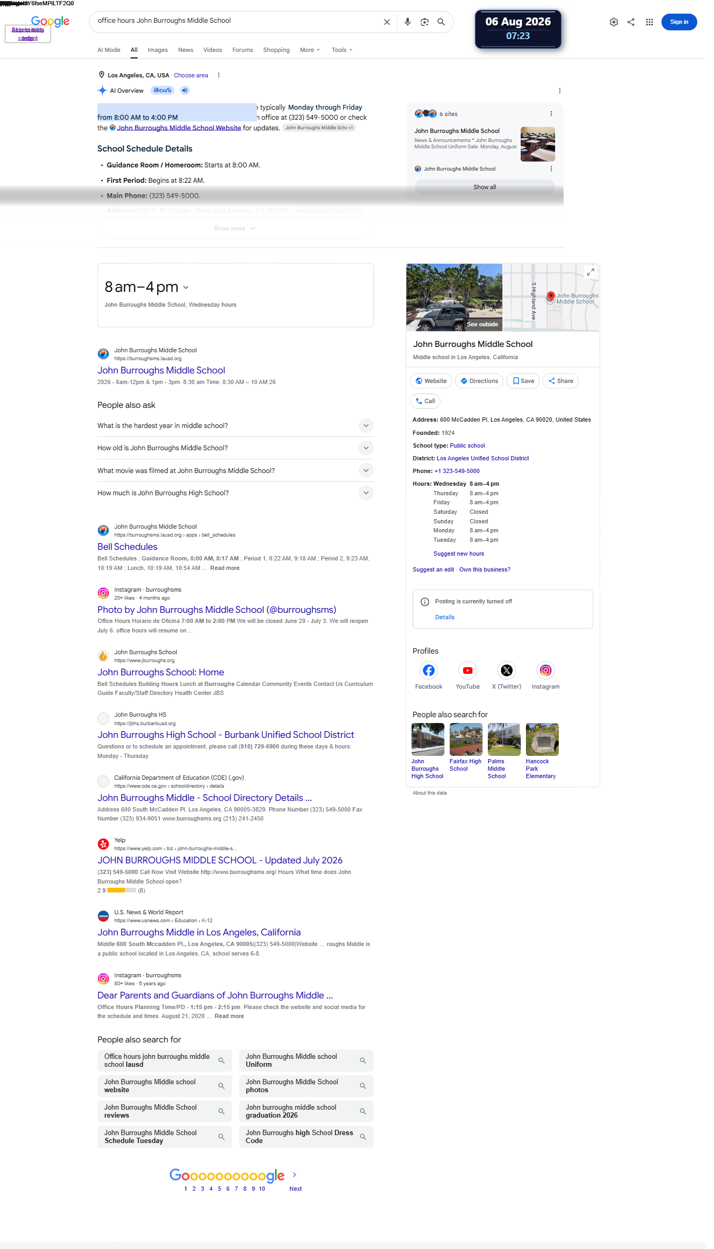
Task: Click Own this business link
Action: click(485, 570)
